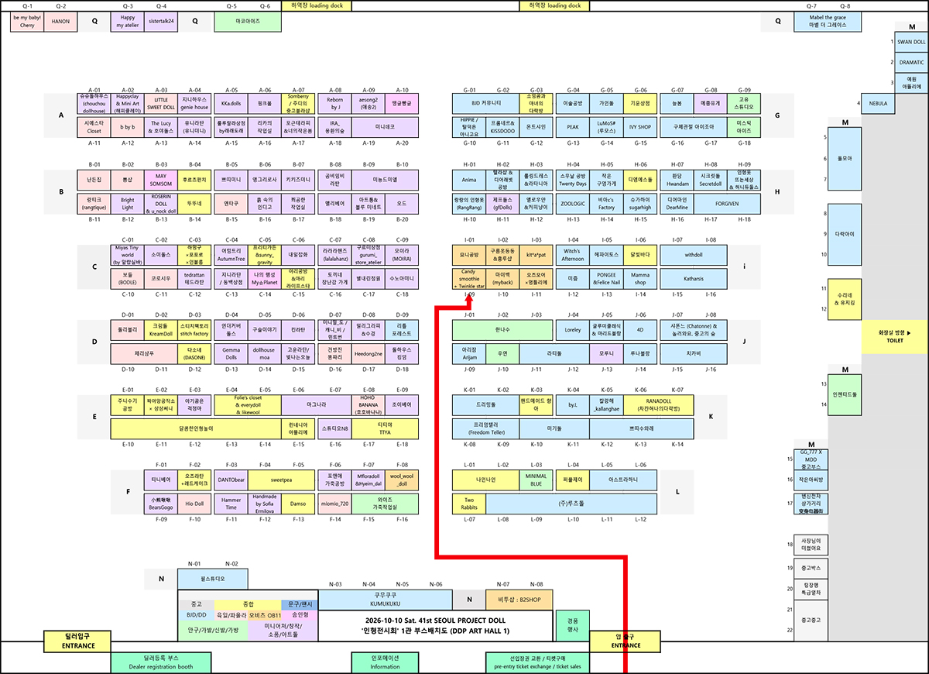Select the 'Bright Light' booth
The height and width of the screenshot is (674, 929).
pos(128,204)
